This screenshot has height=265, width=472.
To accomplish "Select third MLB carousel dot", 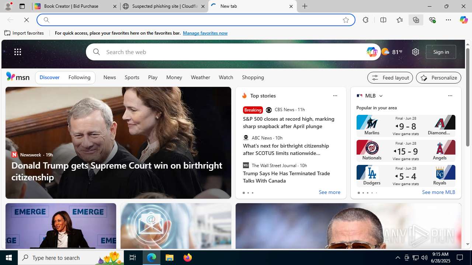I will [x=367, y=193].
